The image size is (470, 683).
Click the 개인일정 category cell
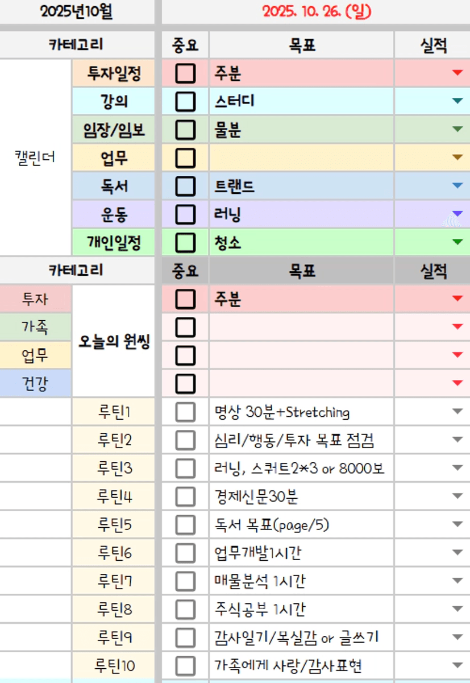point(113,243)
